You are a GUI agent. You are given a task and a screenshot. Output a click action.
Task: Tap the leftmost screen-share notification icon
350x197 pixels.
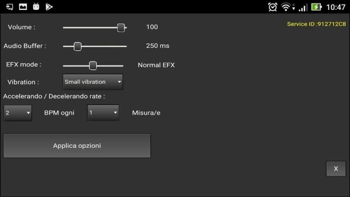(10, 7)
